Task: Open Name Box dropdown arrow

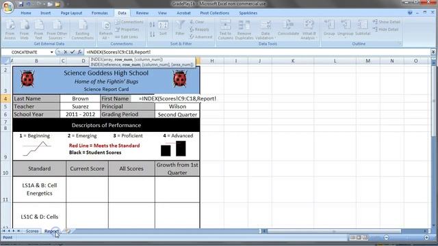Action: [x=52, y=52]
